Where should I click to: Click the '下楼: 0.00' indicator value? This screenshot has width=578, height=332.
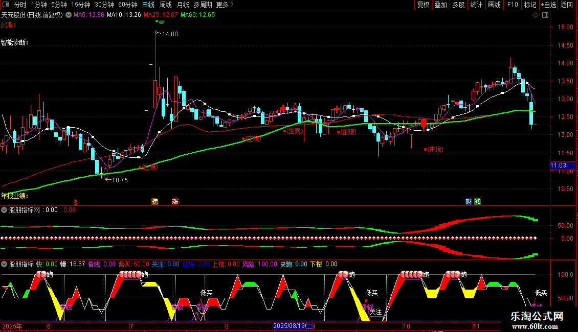(x=324, y=264)
